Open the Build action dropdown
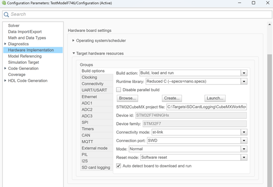Image resolution: width=273 pixels, height=187 pixels. point(244,73)
